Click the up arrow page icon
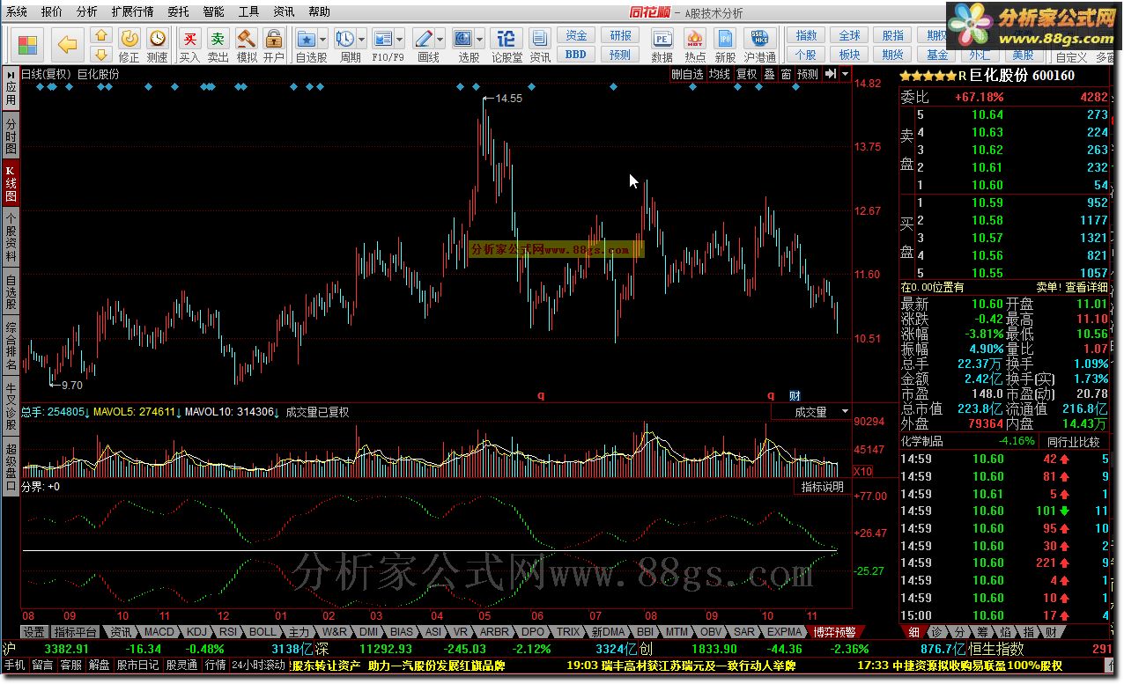 pos(101,35)
